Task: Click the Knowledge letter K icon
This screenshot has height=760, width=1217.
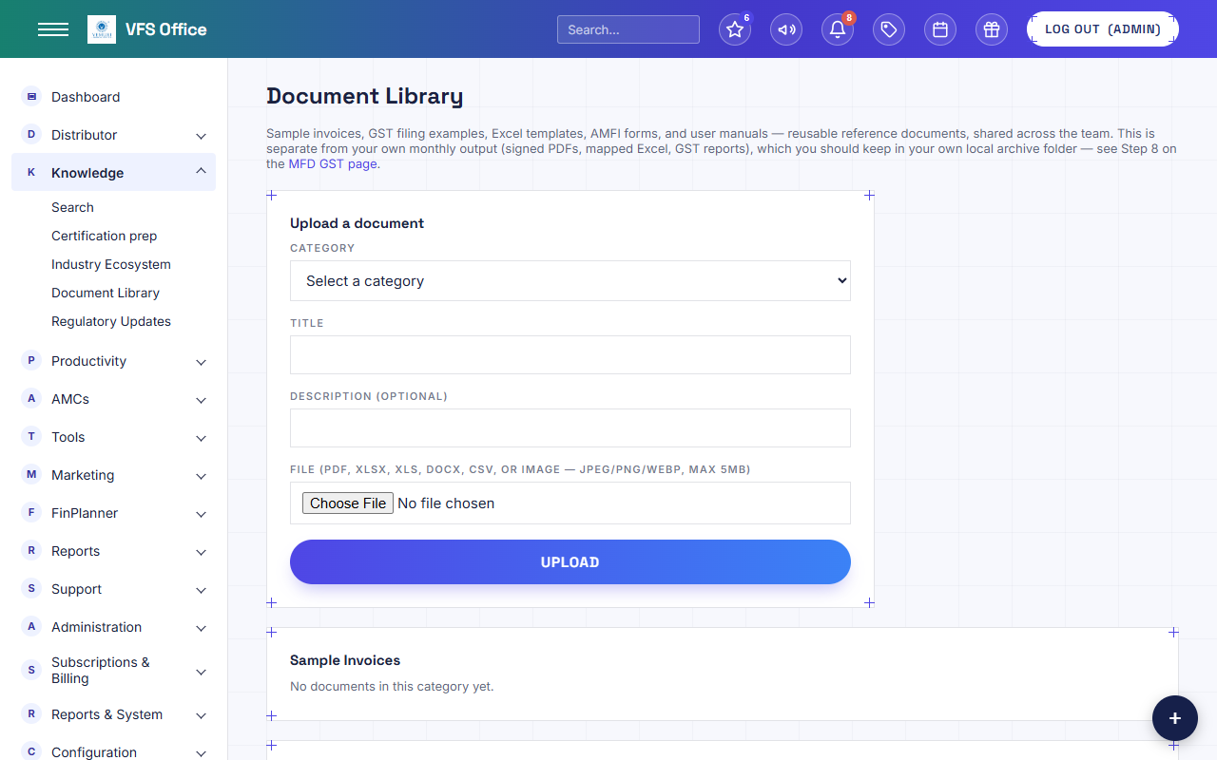Action: coord(31,172)
